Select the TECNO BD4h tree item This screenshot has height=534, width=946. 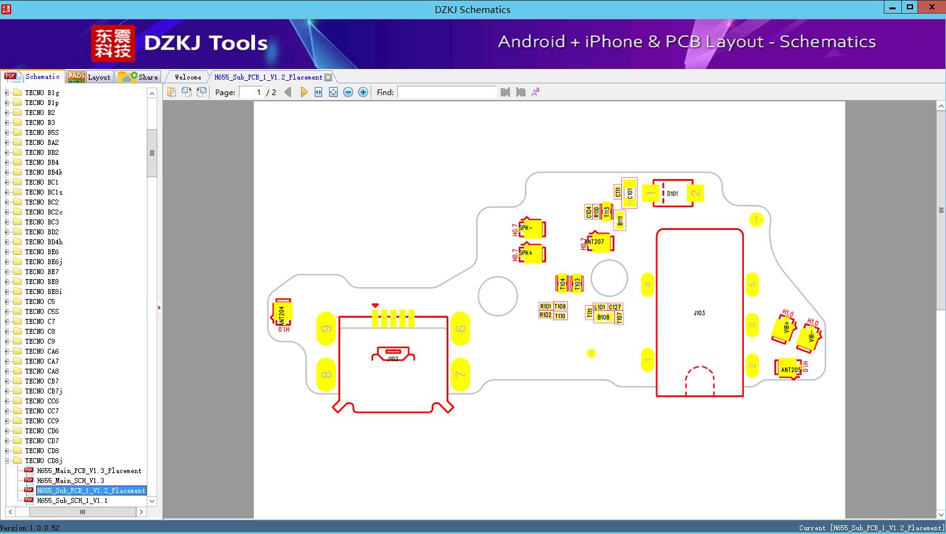pyautogui.click(x=44, y=242)
